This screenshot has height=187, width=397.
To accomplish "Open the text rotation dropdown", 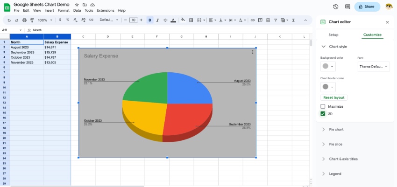I will [x=242, y=20].
